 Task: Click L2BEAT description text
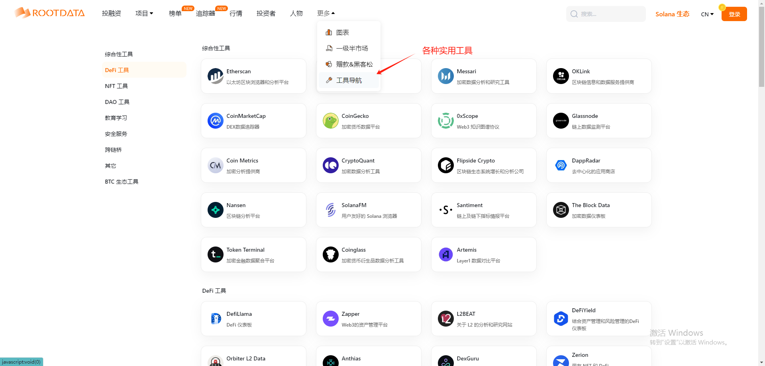pos(484,325)
